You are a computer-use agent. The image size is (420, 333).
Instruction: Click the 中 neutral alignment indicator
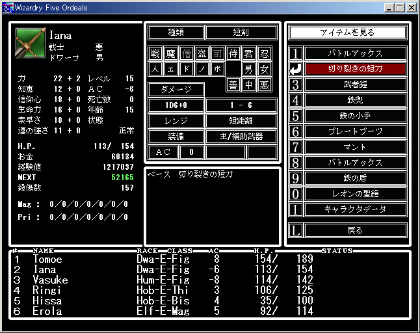click(x=248, y=85)
